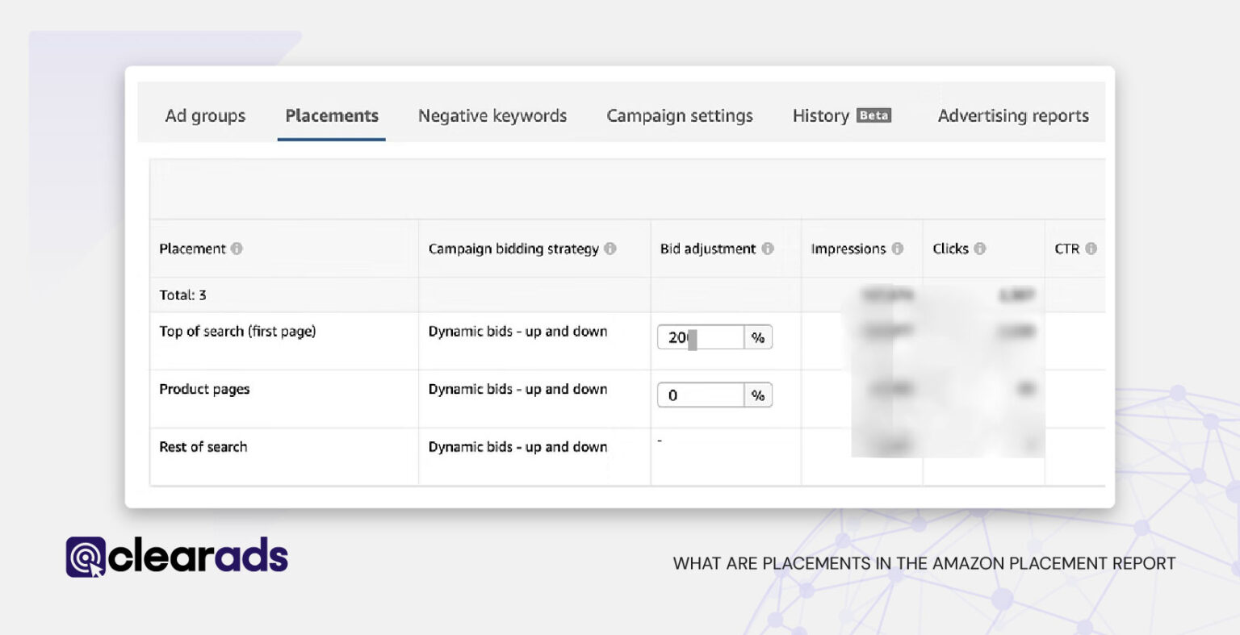Screen dimensions: 1240x635
Task: Select the active Placements tab
Action: tap(332, 115)
